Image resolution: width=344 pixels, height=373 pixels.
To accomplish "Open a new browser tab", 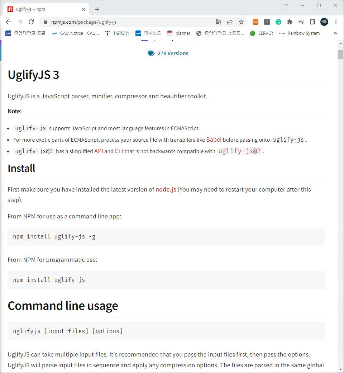I will pos(97,9).
